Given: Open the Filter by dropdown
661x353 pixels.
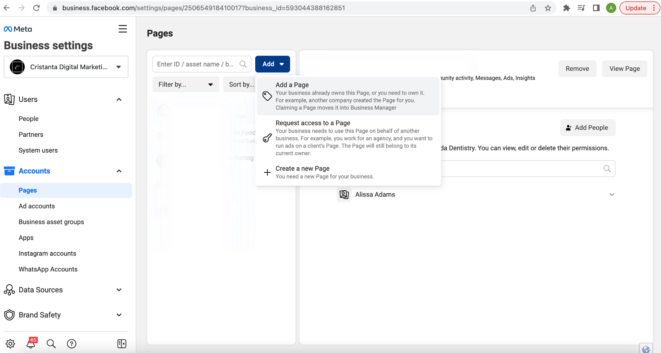Looking at the screenshot, I should tap(186, 85).
